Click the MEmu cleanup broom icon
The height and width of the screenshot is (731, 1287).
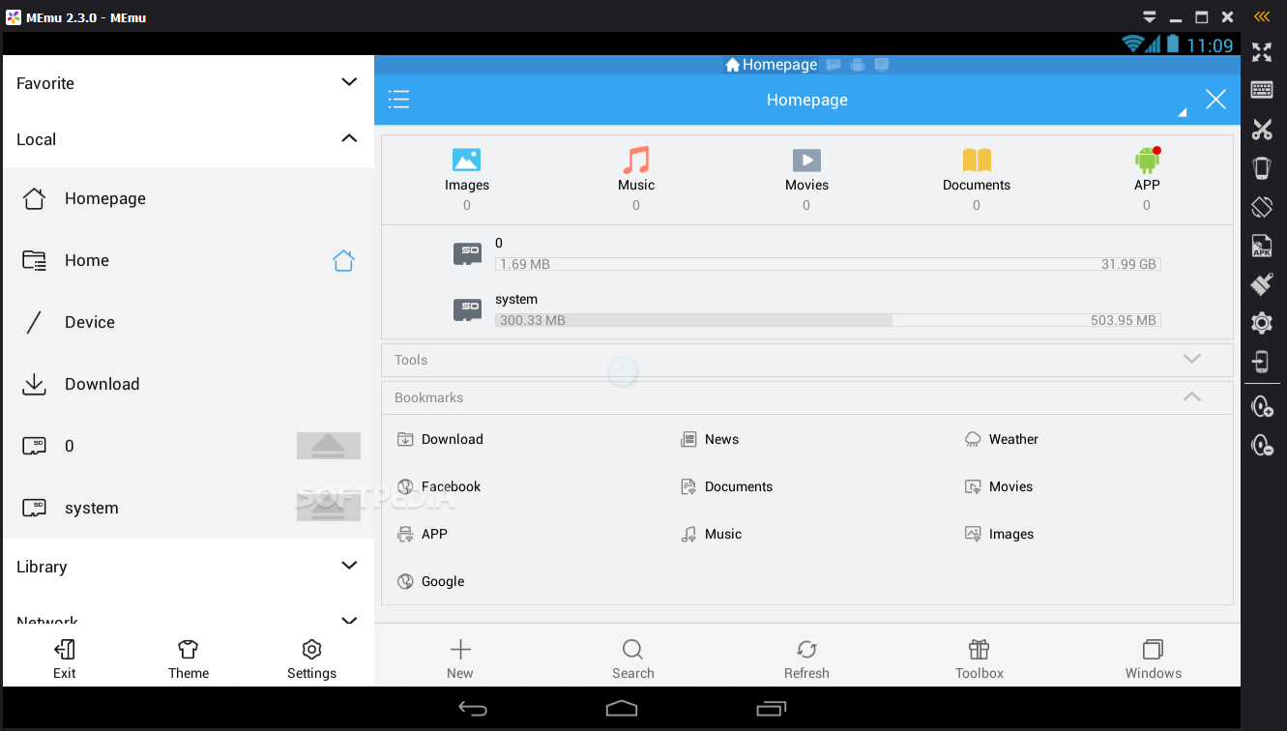1262,283
